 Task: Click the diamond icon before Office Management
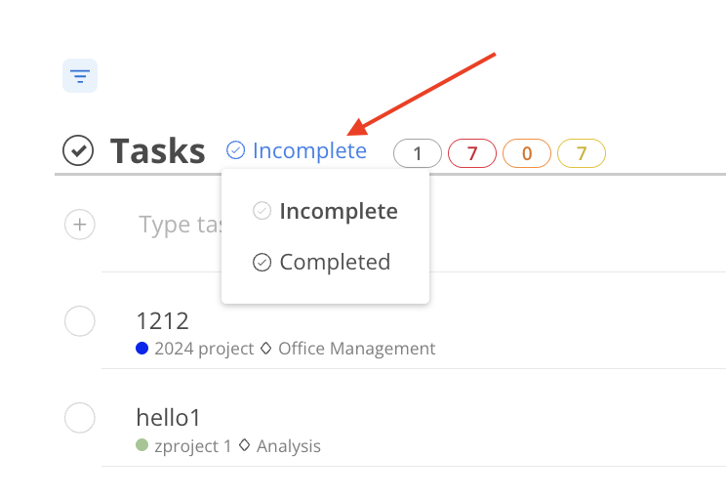[x=265, y=349]
